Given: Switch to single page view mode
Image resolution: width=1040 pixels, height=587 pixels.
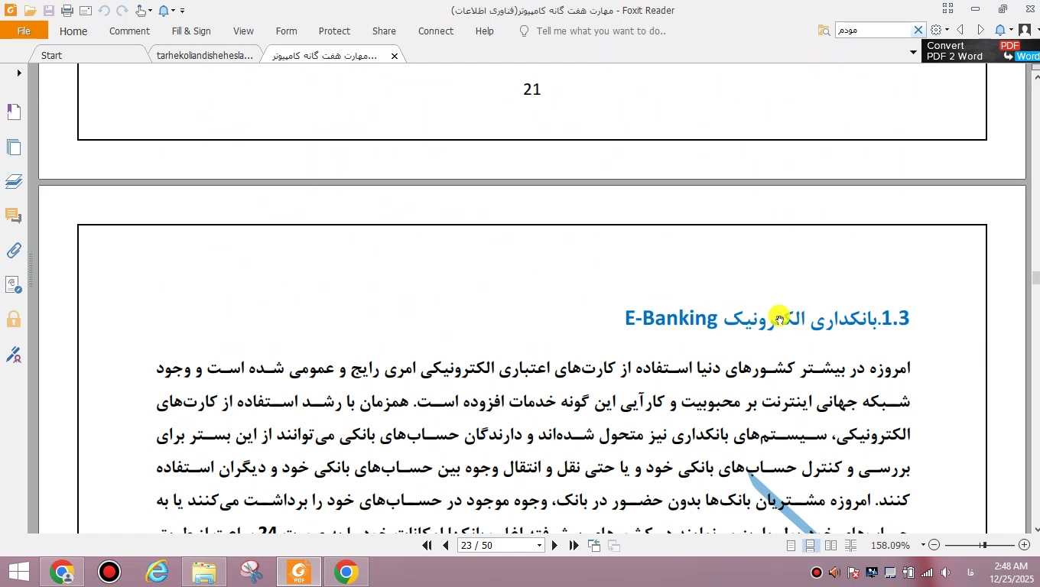Looking at the screenshot, I should (791, 545).
